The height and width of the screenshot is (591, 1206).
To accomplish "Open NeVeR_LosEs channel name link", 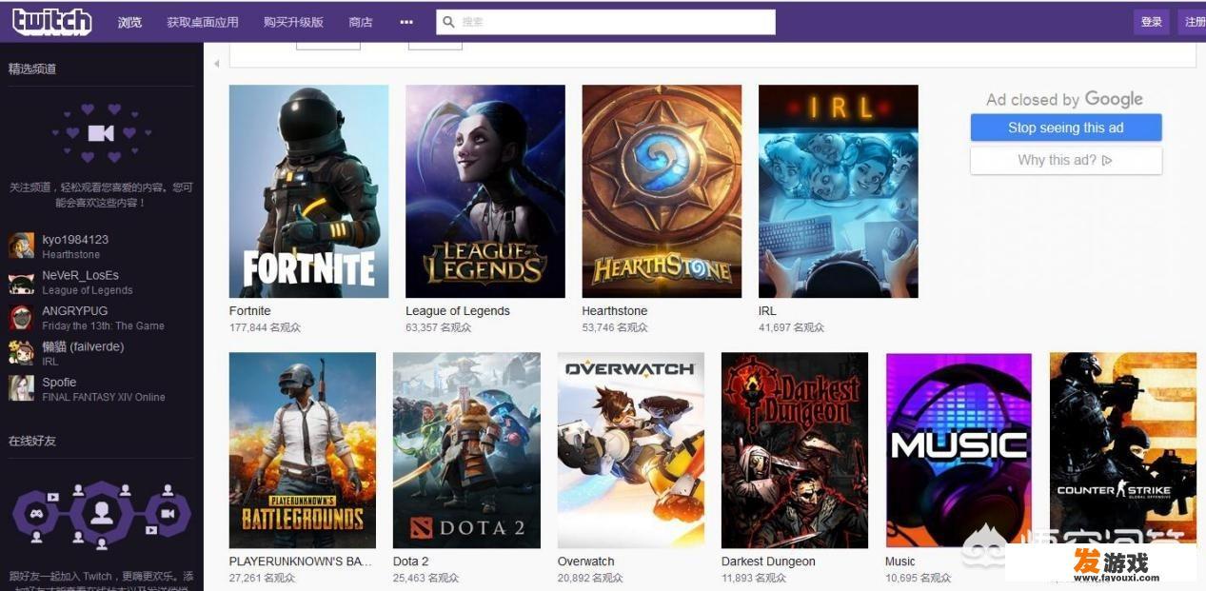I will click(x=80, y=275).
